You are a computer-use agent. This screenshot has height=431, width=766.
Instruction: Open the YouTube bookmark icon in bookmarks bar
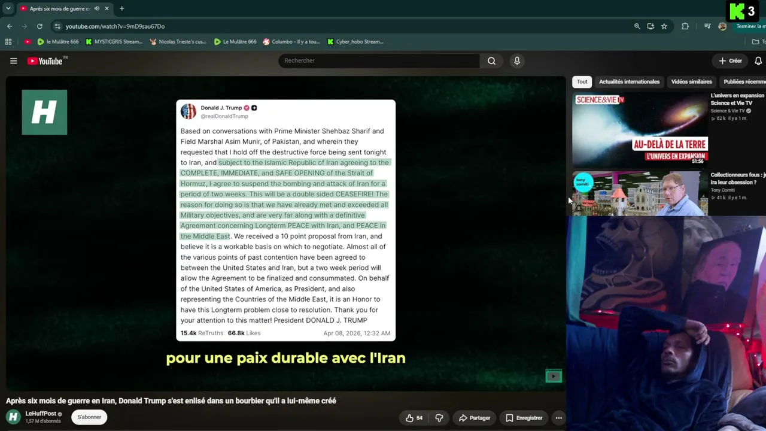(28, 42)
